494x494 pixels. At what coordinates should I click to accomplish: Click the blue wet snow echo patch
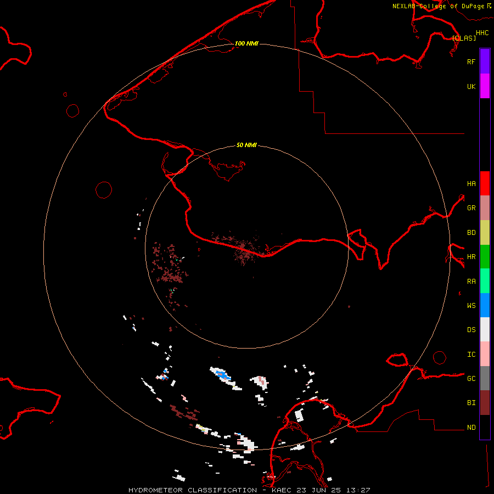[x=223, y=375]
